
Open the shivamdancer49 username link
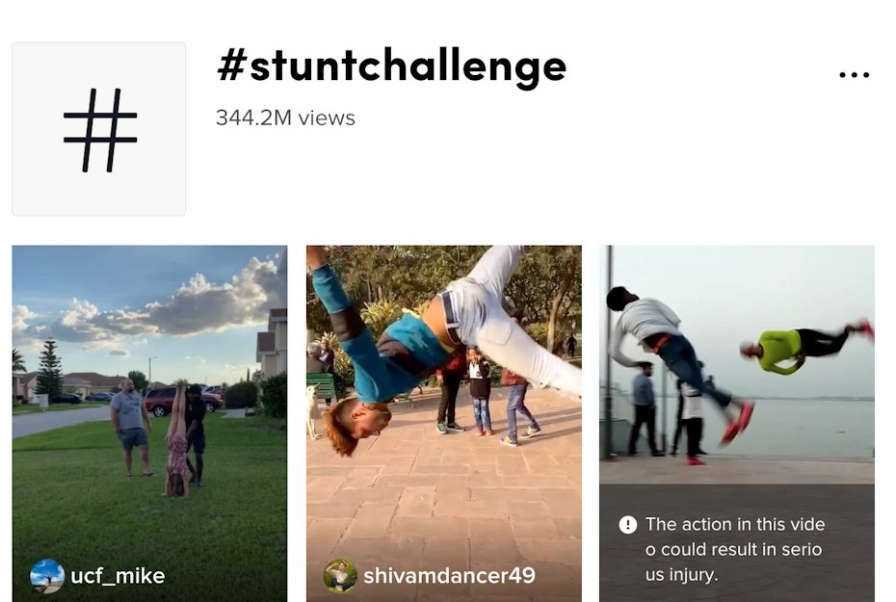[449, 576]
